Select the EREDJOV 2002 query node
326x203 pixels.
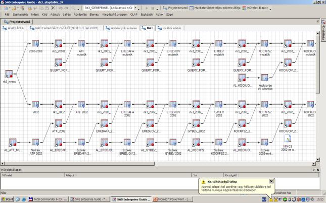click(x=173, y=104)
